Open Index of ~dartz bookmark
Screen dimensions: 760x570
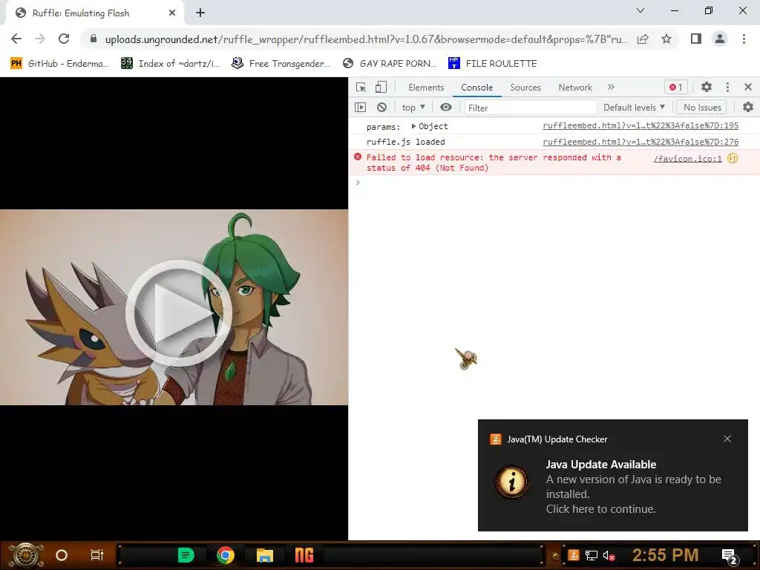170,63
